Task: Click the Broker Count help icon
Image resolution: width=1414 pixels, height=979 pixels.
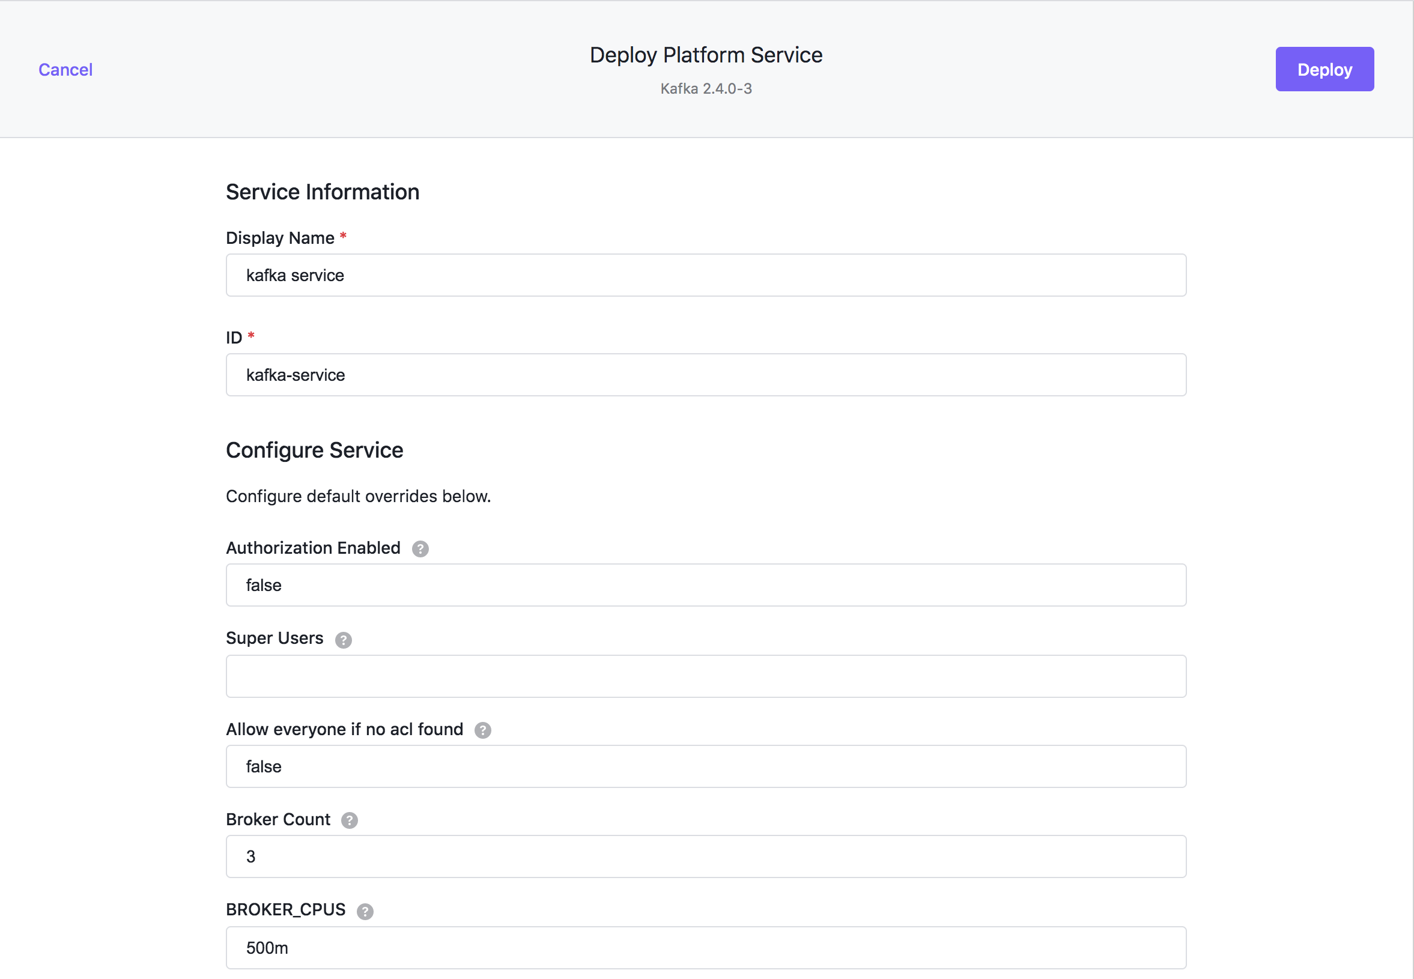Action: (x=350, y=820)
